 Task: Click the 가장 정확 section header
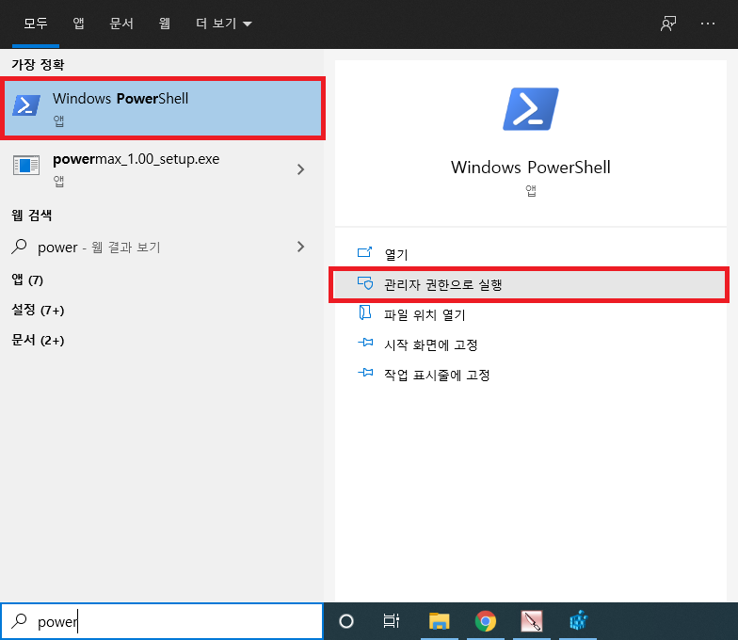(38, 64)
